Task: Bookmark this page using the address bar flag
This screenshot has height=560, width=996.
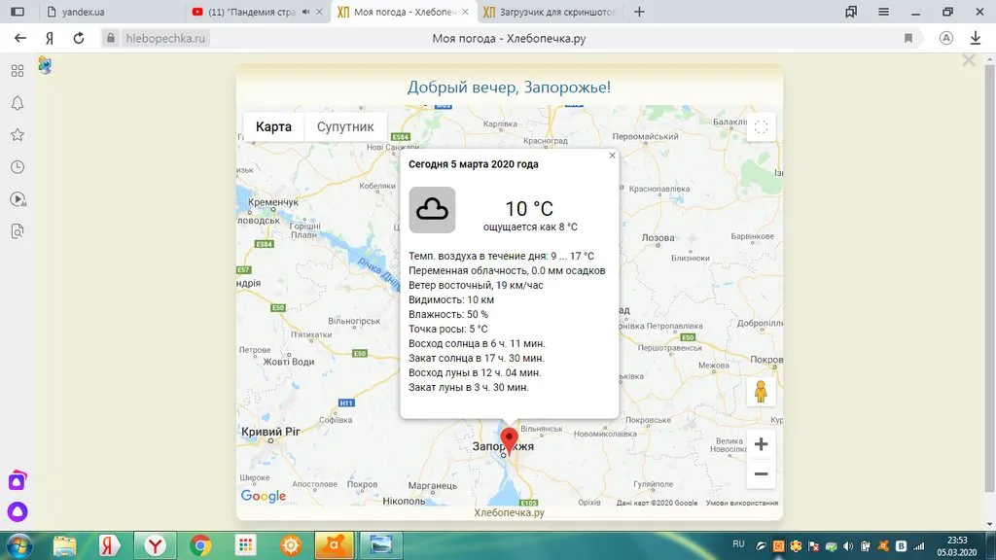Action: pyautogui.click(x=908, y=39)
